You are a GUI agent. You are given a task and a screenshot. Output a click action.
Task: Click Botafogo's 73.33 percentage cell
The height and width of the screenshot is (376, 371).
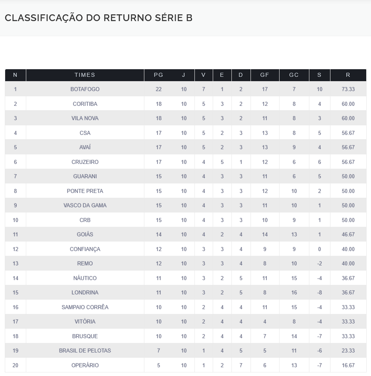click(x=348, y=89)
